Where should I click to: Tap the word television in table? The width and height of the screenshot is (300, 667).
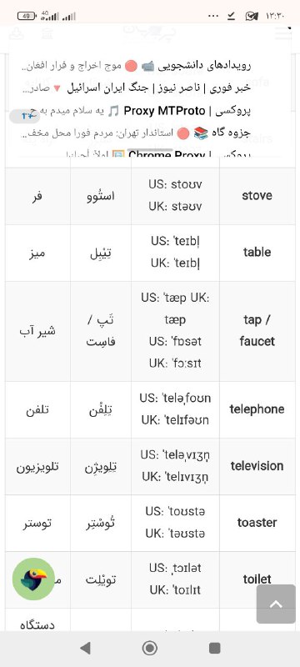[257, 466]
